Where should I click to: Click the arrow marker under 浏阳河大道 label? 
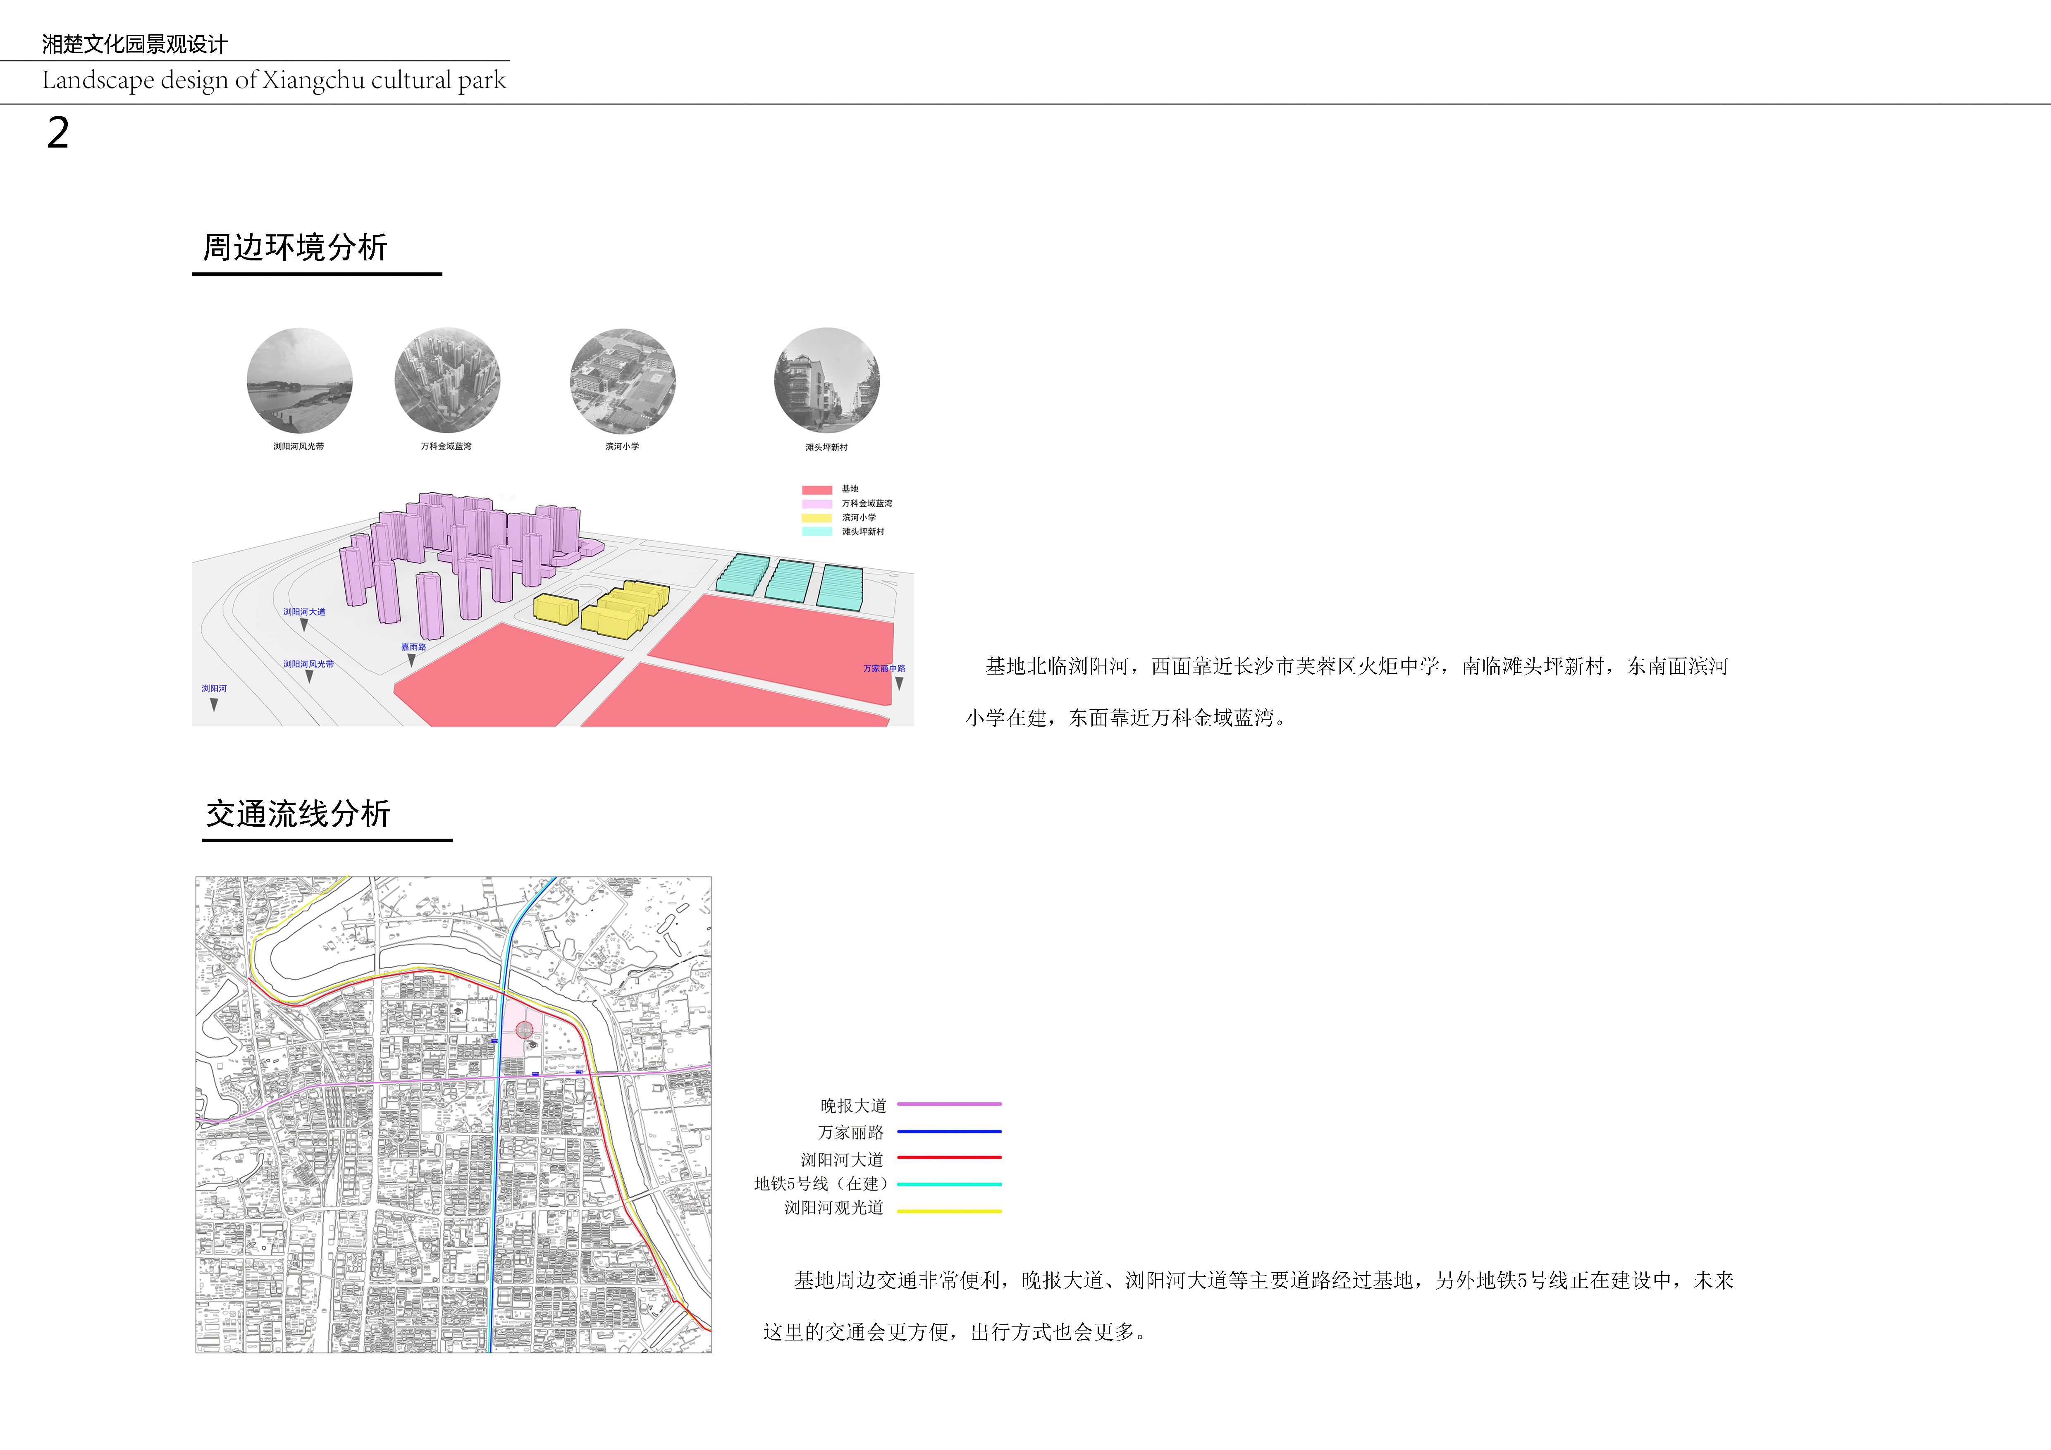coord(305,625)
